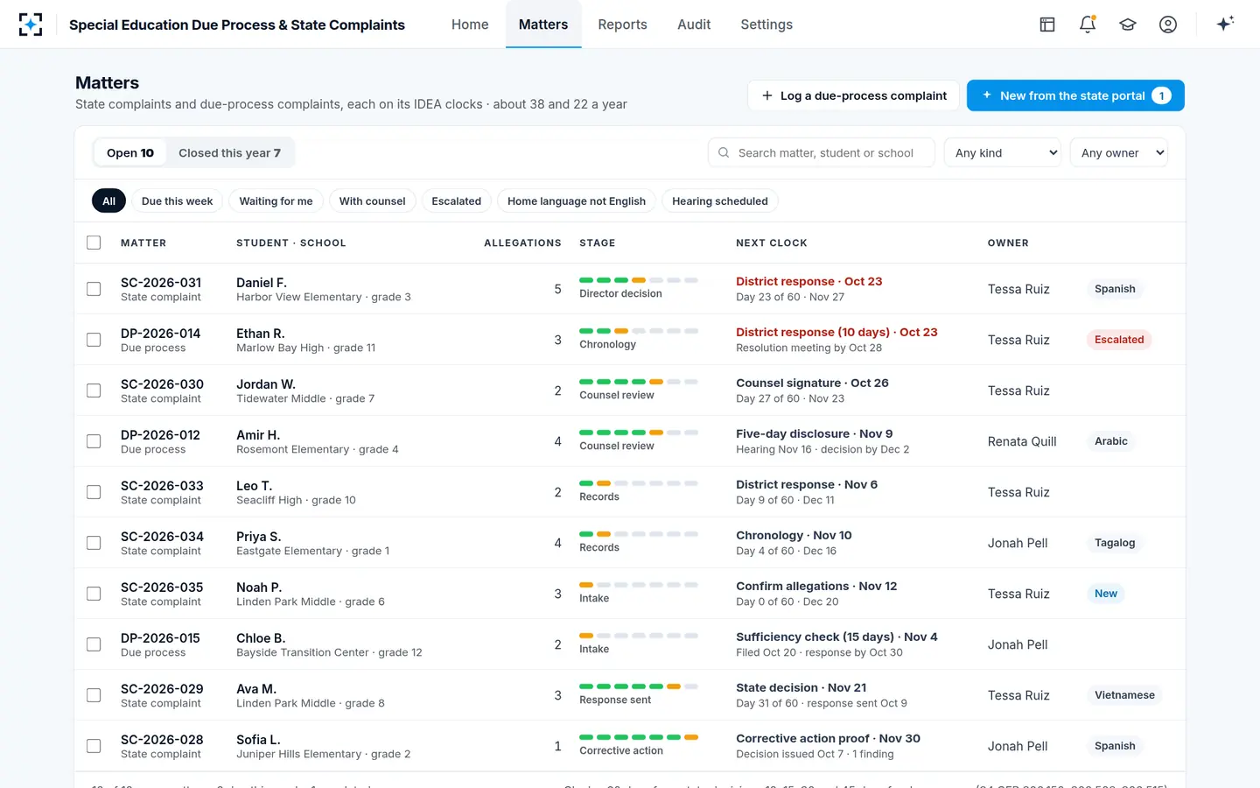Expand the Any owner dropdown
Screen dimensions: 1260x788
click(x=1119, y=152)
